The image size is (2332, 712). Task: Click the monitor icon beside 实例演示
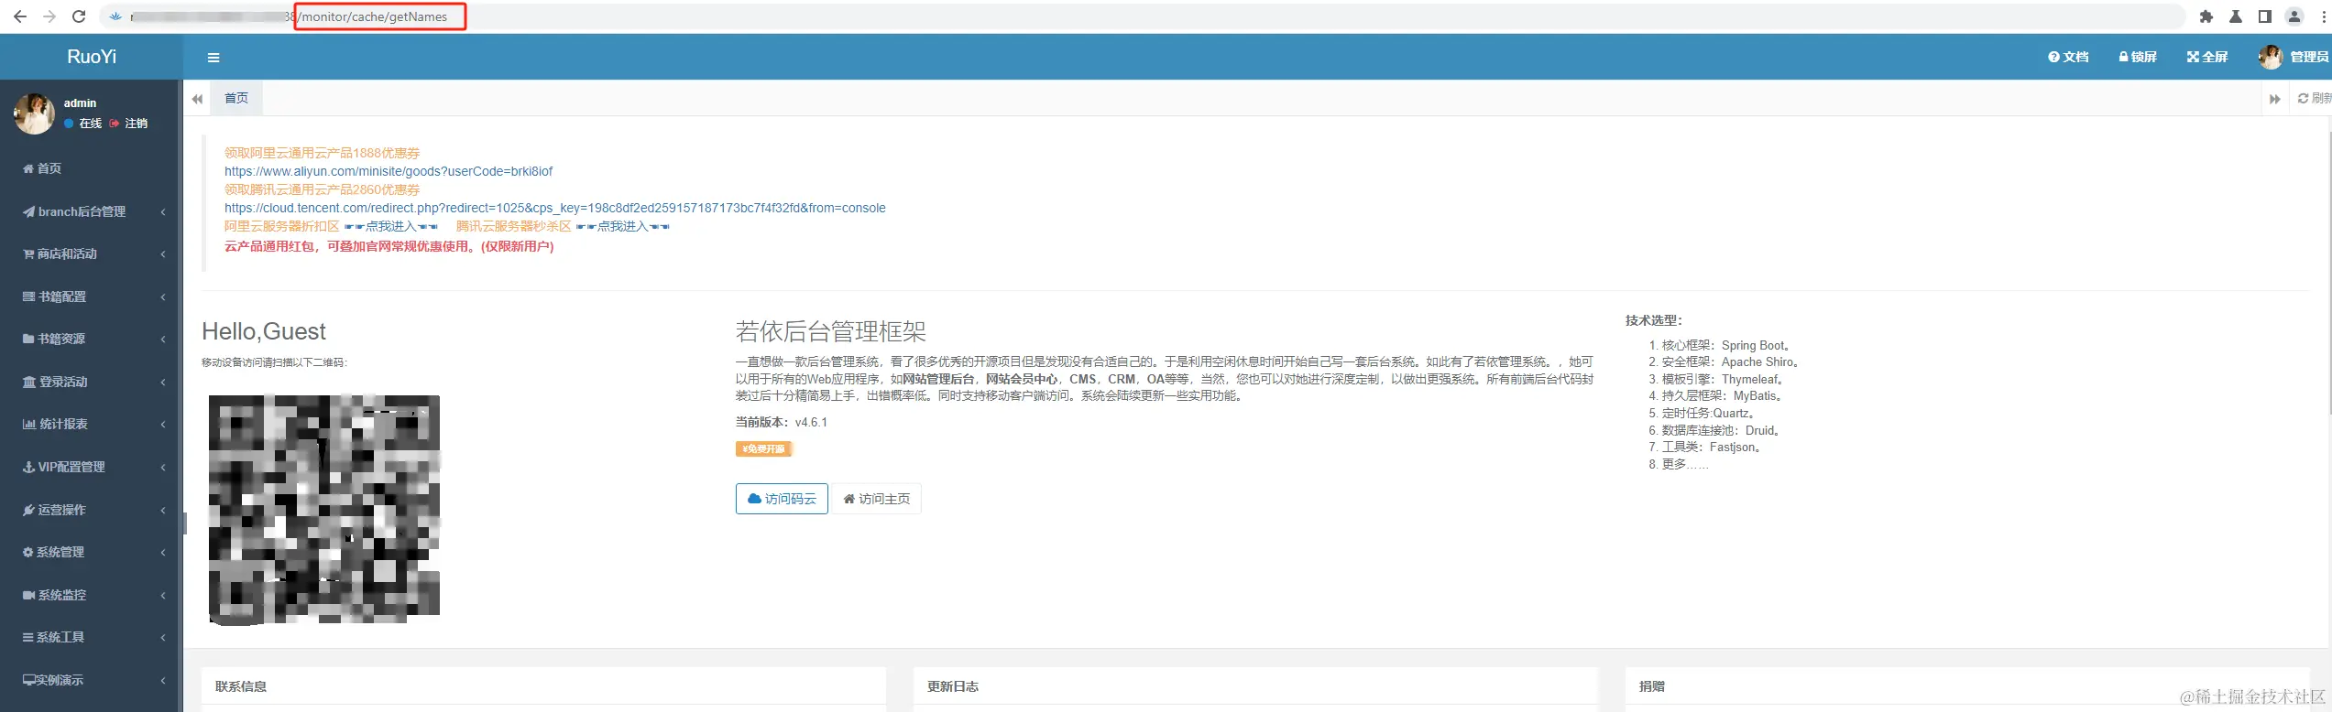click(x=28, y=680)
